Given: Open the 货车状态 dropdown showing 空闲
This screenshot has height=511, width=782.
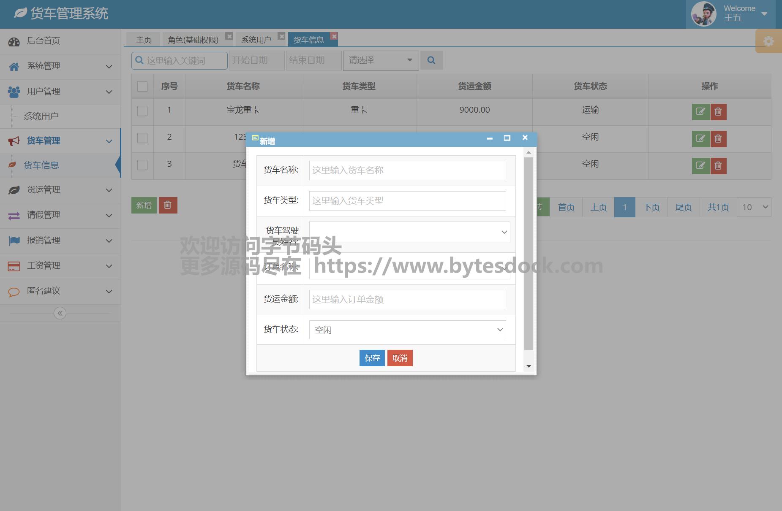Looking at the screenshot, I should coord(407,330).
